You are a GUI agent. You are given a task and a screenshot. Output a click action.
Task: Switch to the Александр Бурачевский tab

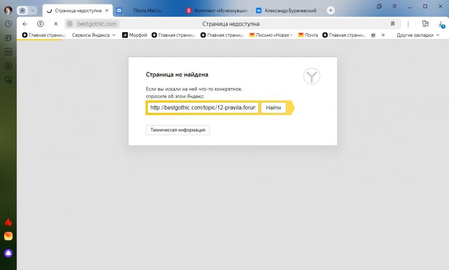coord(291,11)
